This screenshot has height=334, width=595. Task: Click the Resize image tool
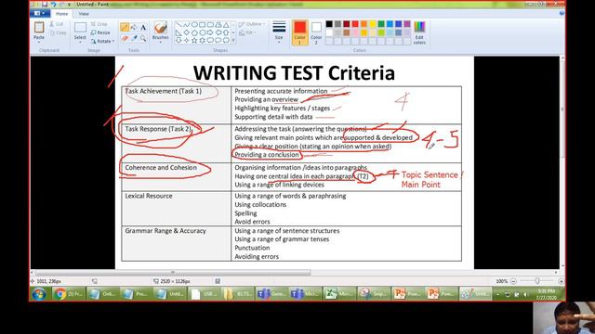tap(100, 32)
